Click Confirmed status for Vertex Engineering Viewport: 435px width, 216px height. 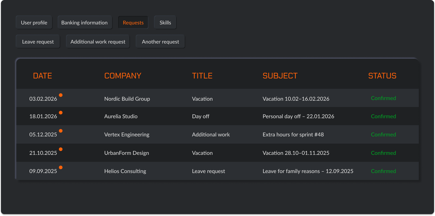[383, 135]
